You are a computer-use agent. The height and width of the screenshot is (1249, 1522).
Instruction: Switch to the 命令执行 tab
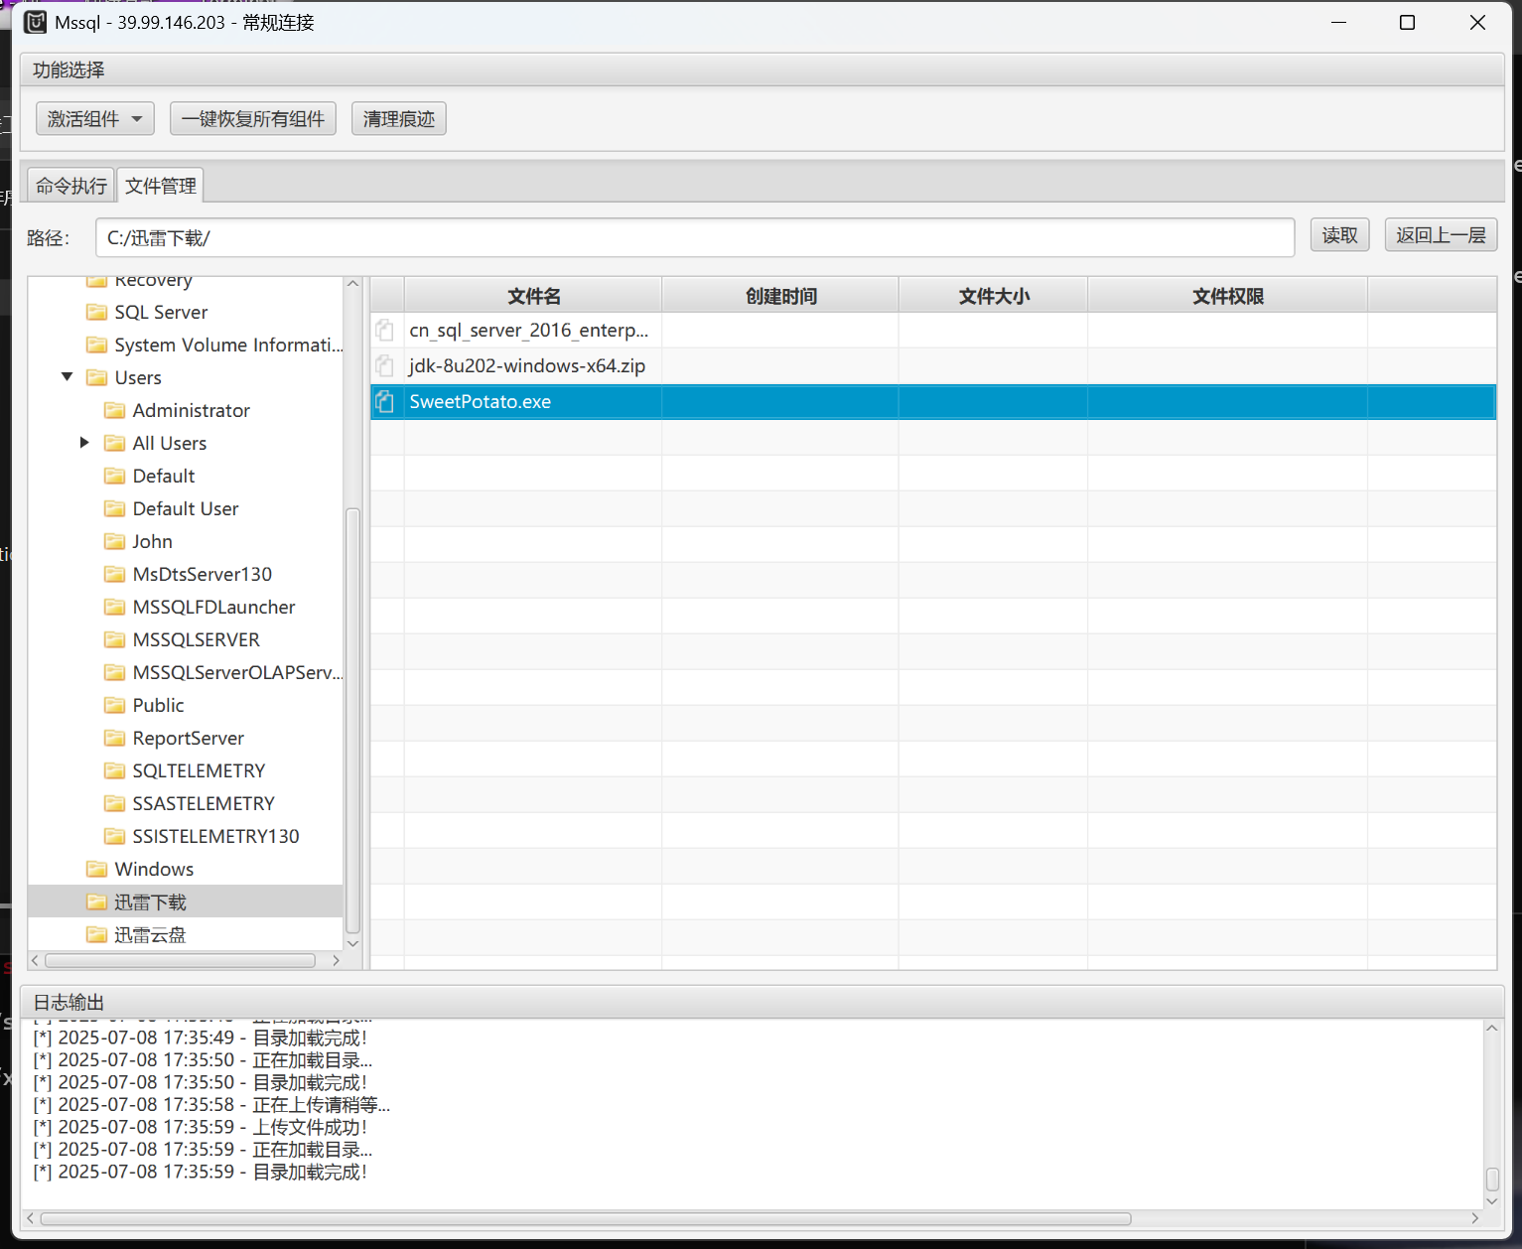[71, 186]
